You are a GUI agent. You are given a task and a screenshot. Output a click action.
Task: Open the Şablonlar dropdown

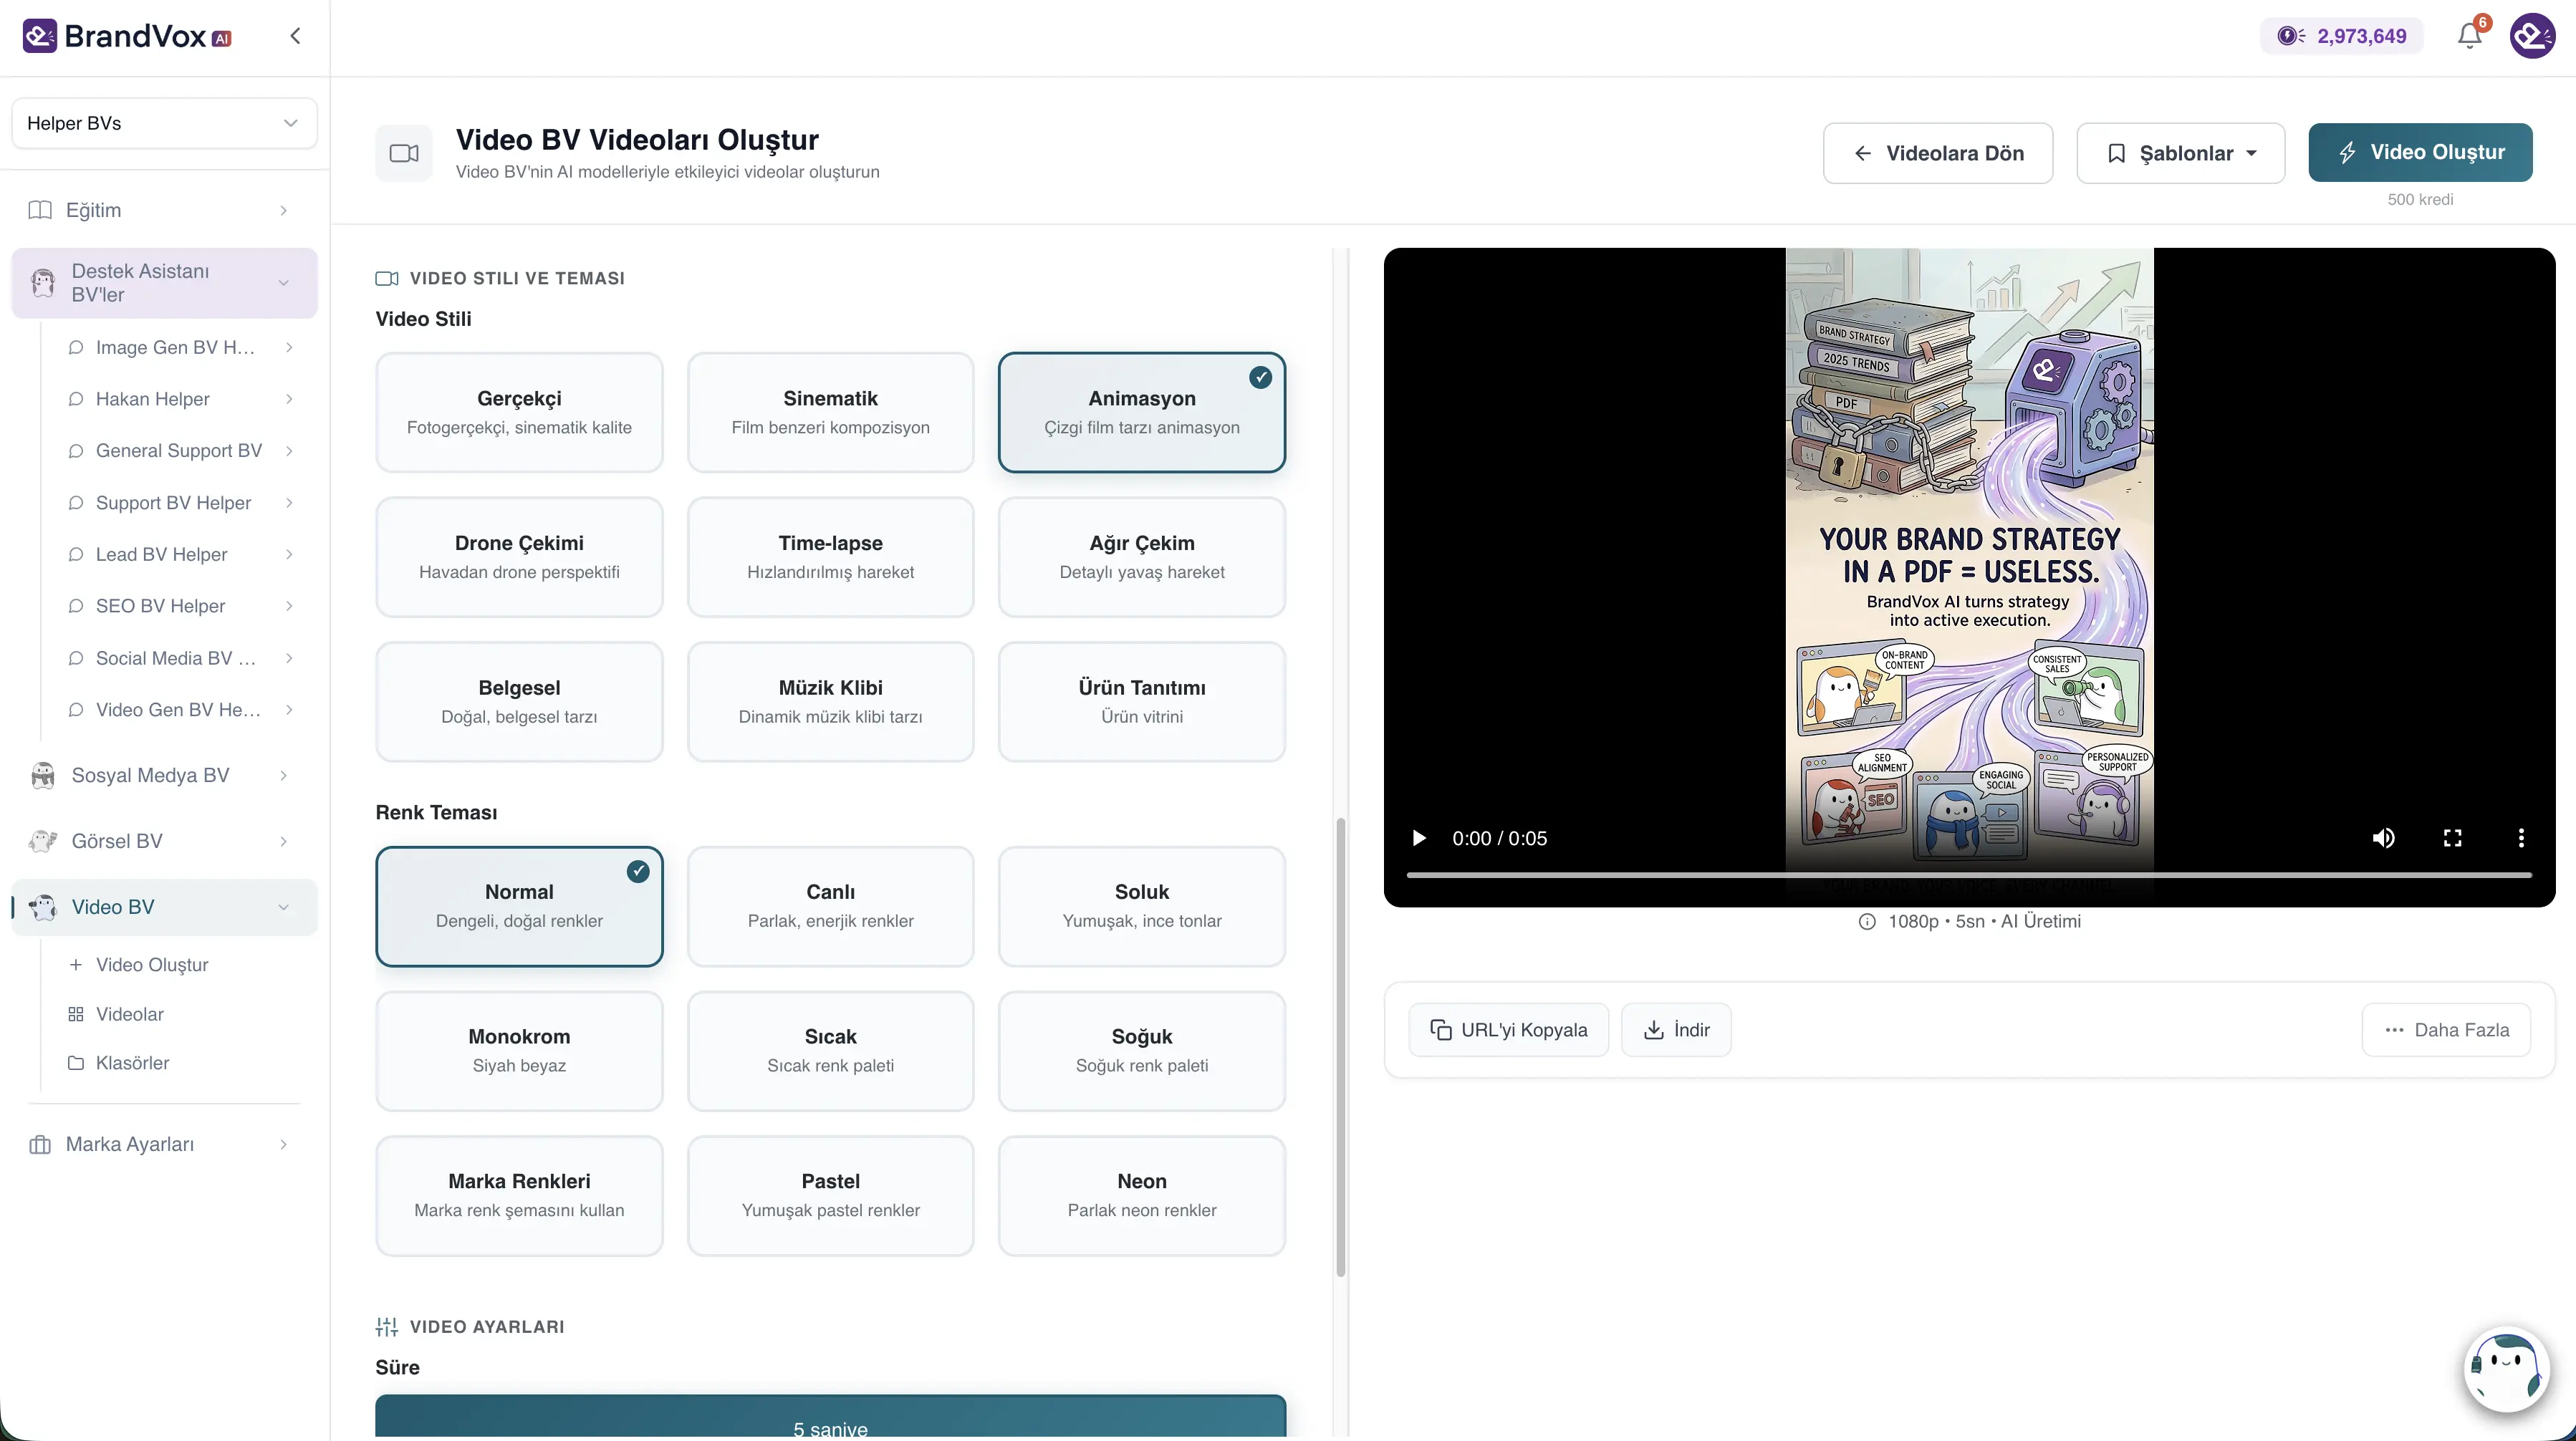[2181, 153]
